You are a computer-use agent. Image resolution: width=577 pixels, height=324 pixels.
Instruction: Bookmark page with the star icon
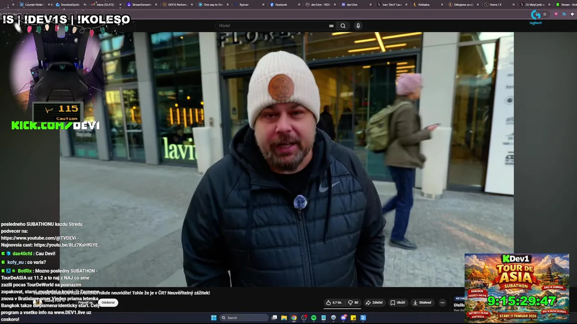(545, 14)
